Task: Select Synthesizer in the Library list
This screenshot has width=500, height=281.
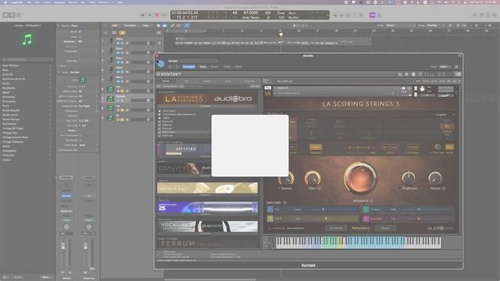Action: click(9, 123)
